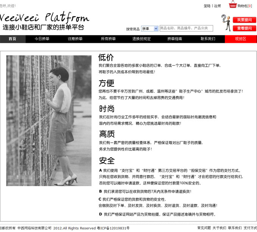Click the red shopping basket icon

pyautogui.click(x=233, y=5)
